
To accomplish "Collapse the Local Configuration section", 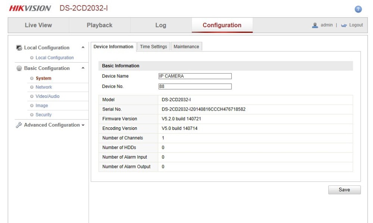I will 83,48.
